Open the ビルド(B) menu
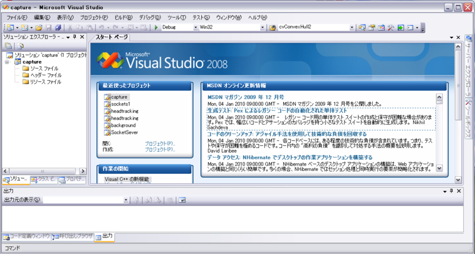The image size is (475, 254). [123, 17]
